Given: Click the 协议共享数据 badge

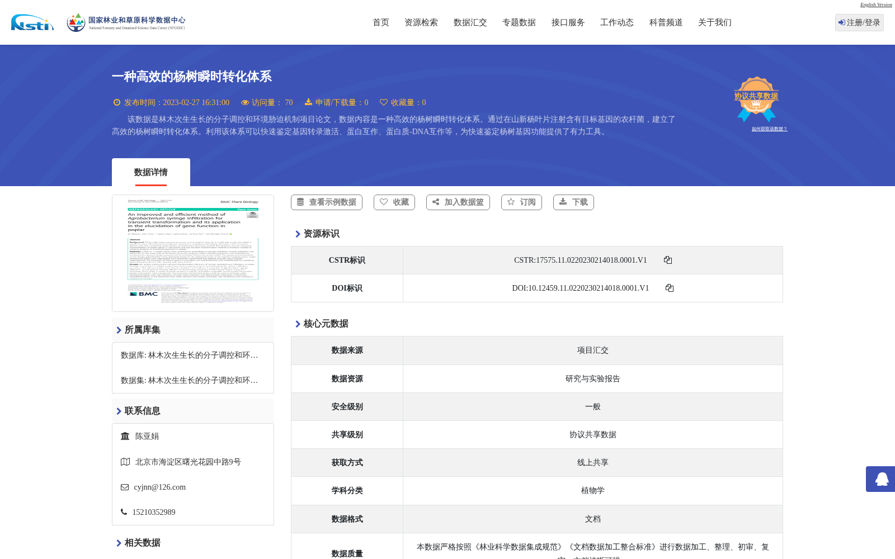Looking at the screenshot, I should click(756, 99).
